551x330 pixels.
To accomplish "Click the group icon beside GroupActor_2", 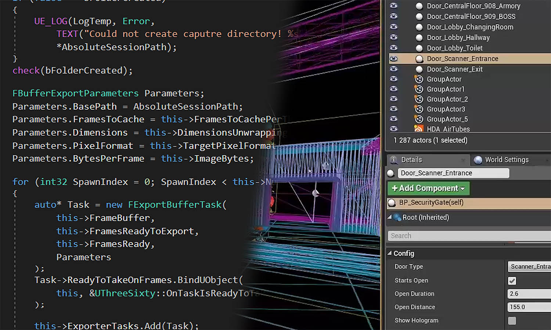I will click(x=419, y=99).
